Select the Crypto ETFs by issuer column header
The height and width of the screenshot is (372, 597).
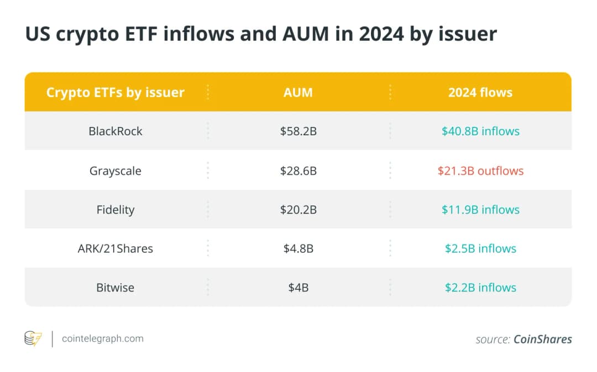[115, 92]
